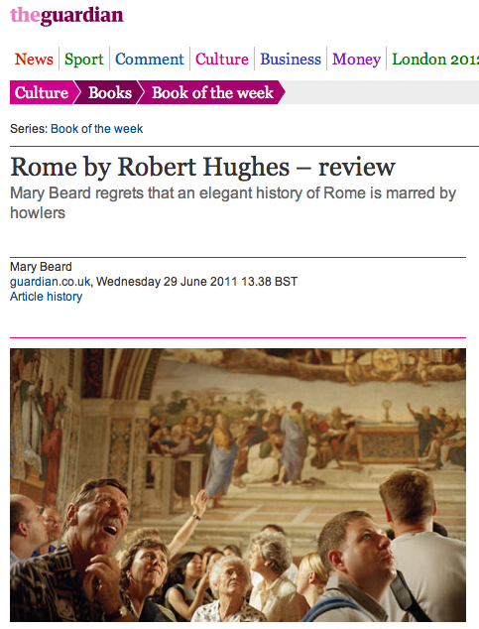This screenshot has height=629, width=479.
Task: Select Culture in the top navigation
Action: (222, 59)
